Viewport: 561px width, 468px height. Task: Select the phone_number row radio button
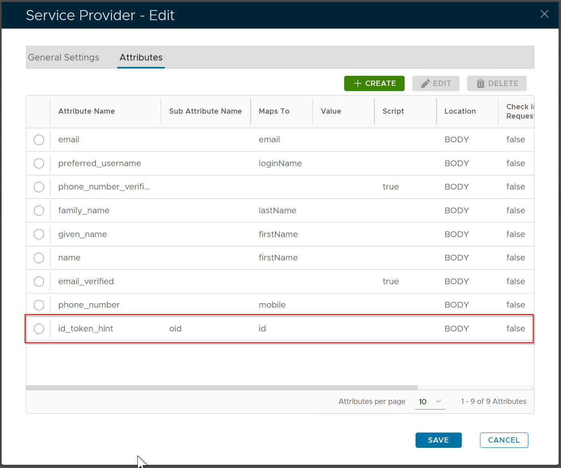tap(39, 305)
